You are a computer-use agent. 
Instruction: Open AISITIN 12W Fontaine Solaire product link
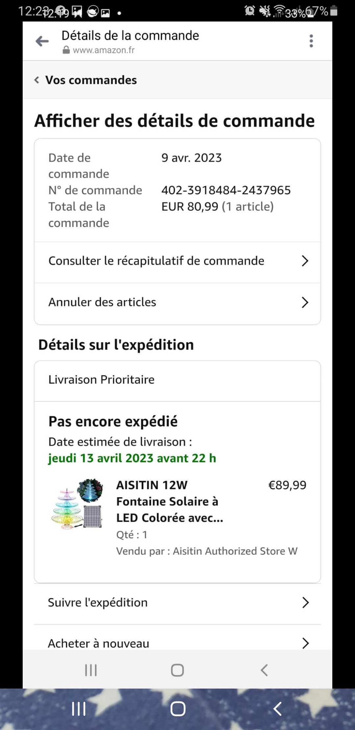[169, 501]
